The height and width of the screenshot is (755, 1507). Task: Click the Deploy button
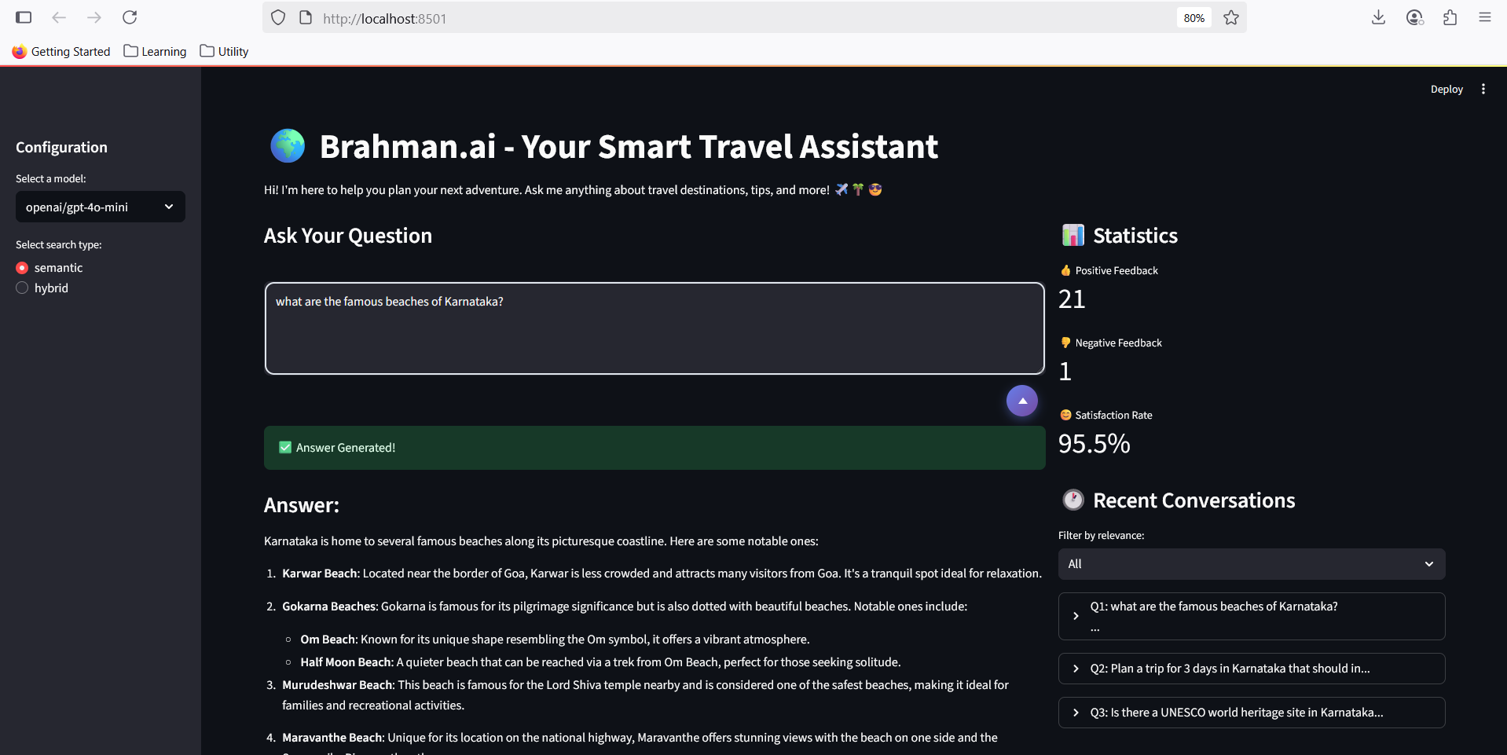[1446, 89]
